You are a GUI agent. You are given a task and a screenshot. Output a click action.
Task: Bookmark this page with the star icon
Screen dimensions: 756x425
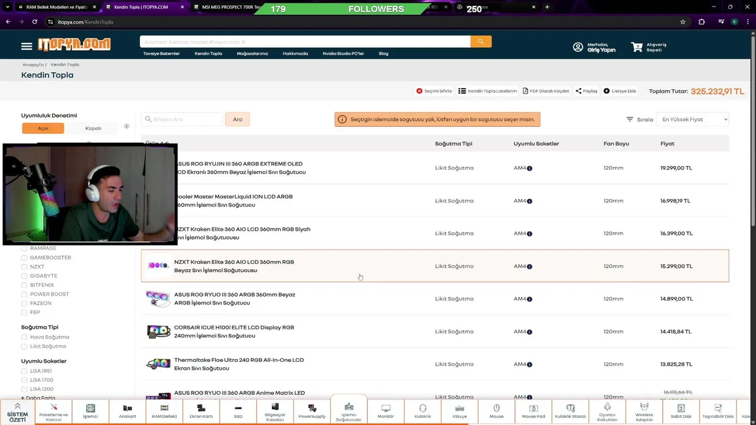point(683,22)
